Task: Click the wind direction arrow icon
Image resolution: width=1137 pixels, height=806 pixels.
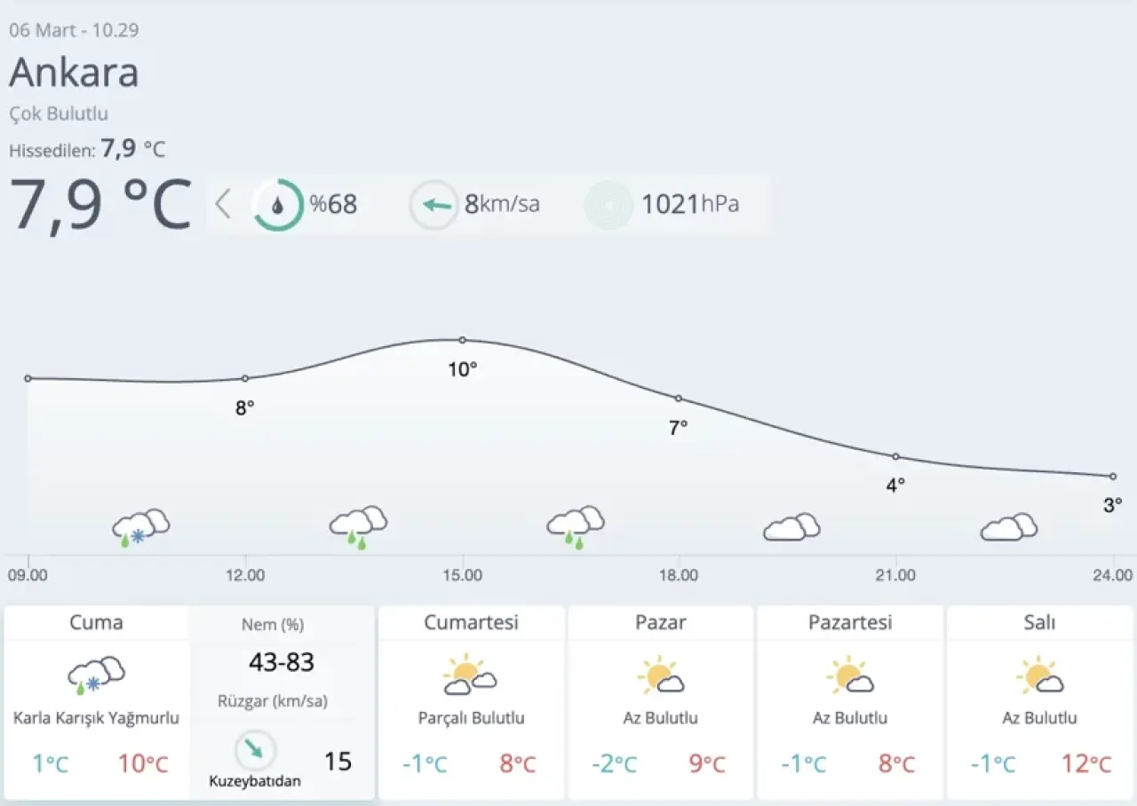Action: (433, 205)
